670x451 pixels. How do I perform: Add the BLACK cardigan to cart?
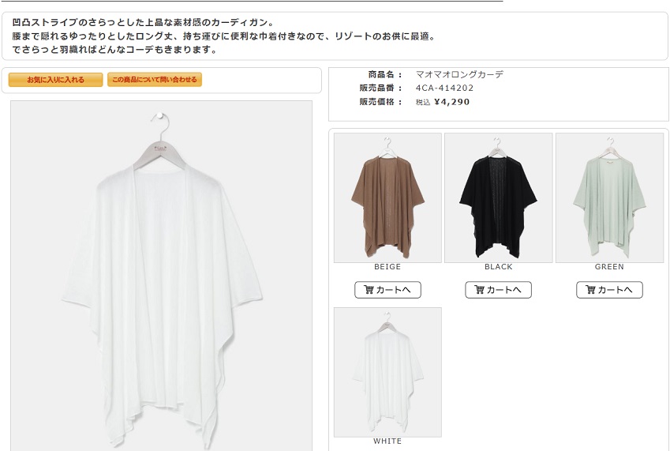(x=498, y=290)
